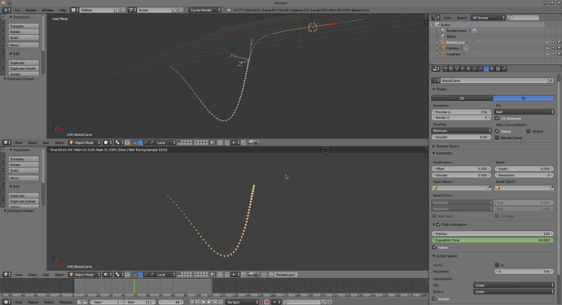Click BezierCurve curve icon in outliner
562x305 pixels.
[443, 42]
